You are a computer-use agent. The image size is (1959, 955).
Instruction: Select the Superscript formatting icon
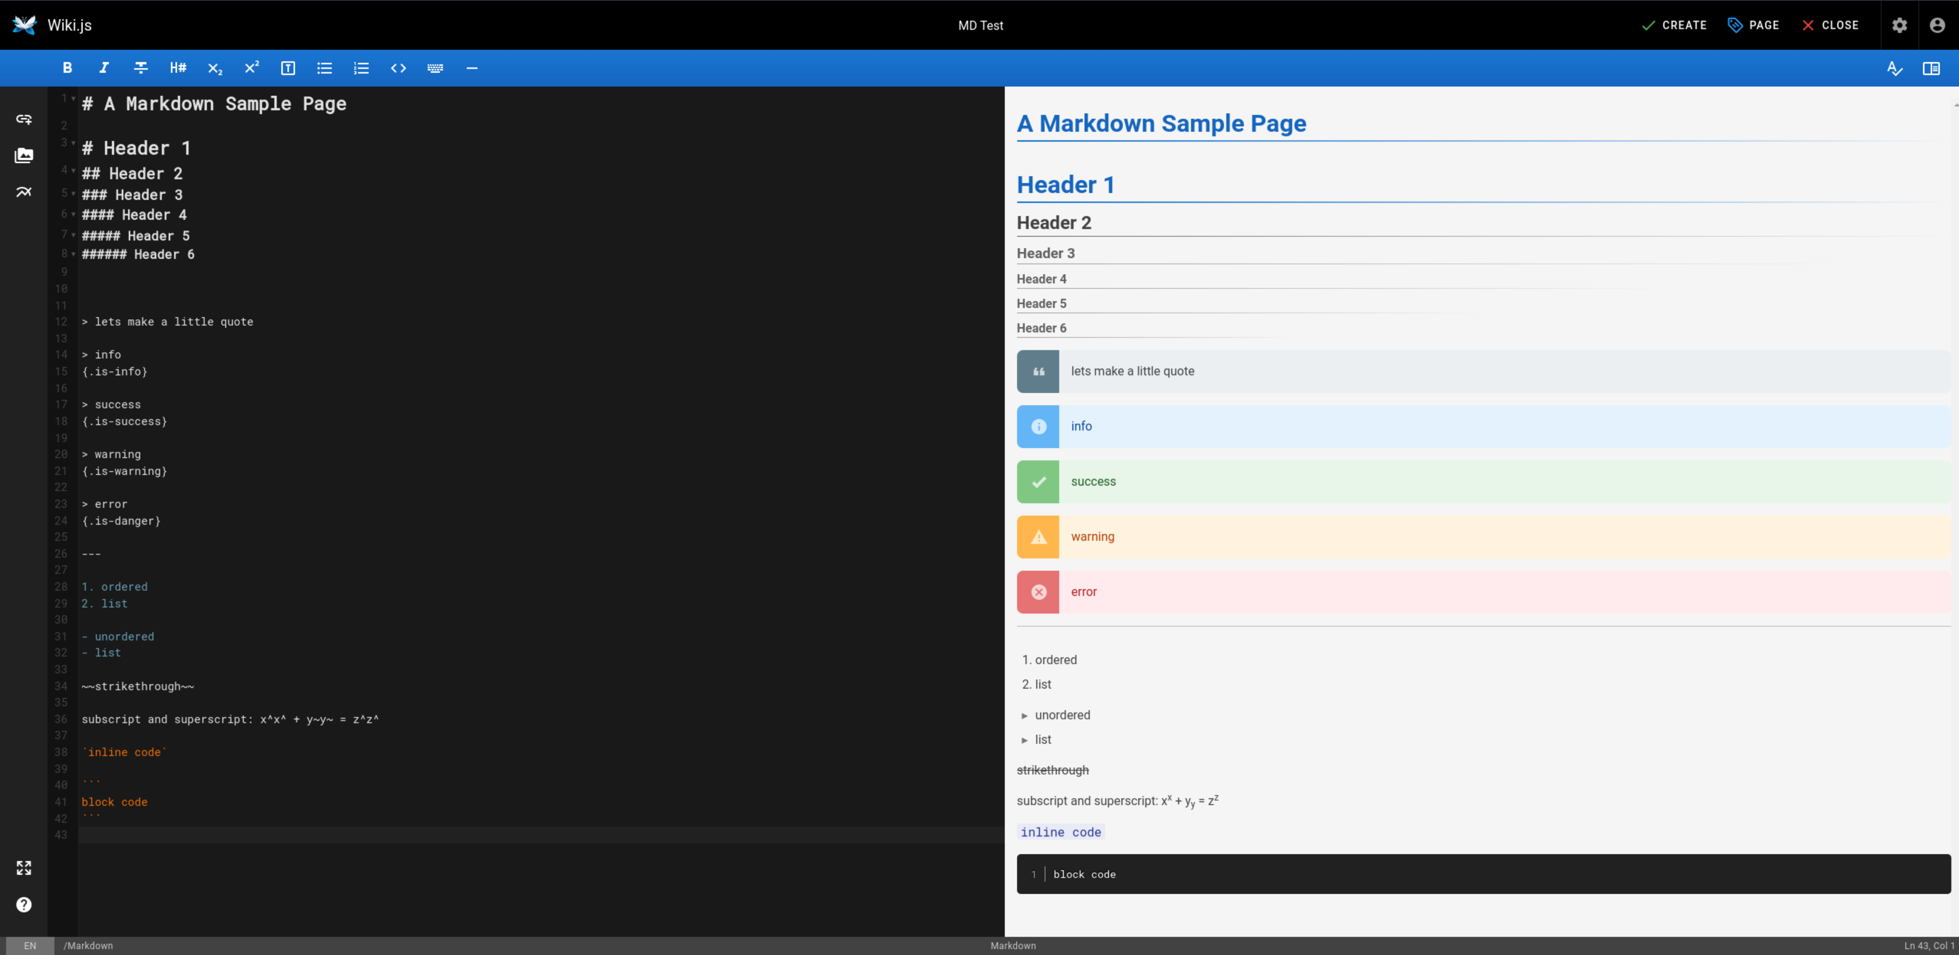click(250, 67)
